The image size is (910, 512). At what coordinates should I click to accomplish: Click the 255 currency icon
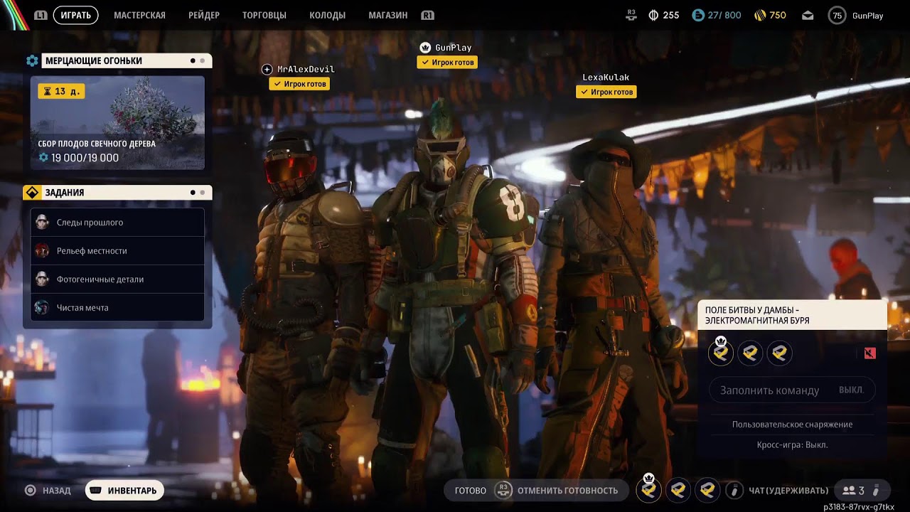[653, 15]
